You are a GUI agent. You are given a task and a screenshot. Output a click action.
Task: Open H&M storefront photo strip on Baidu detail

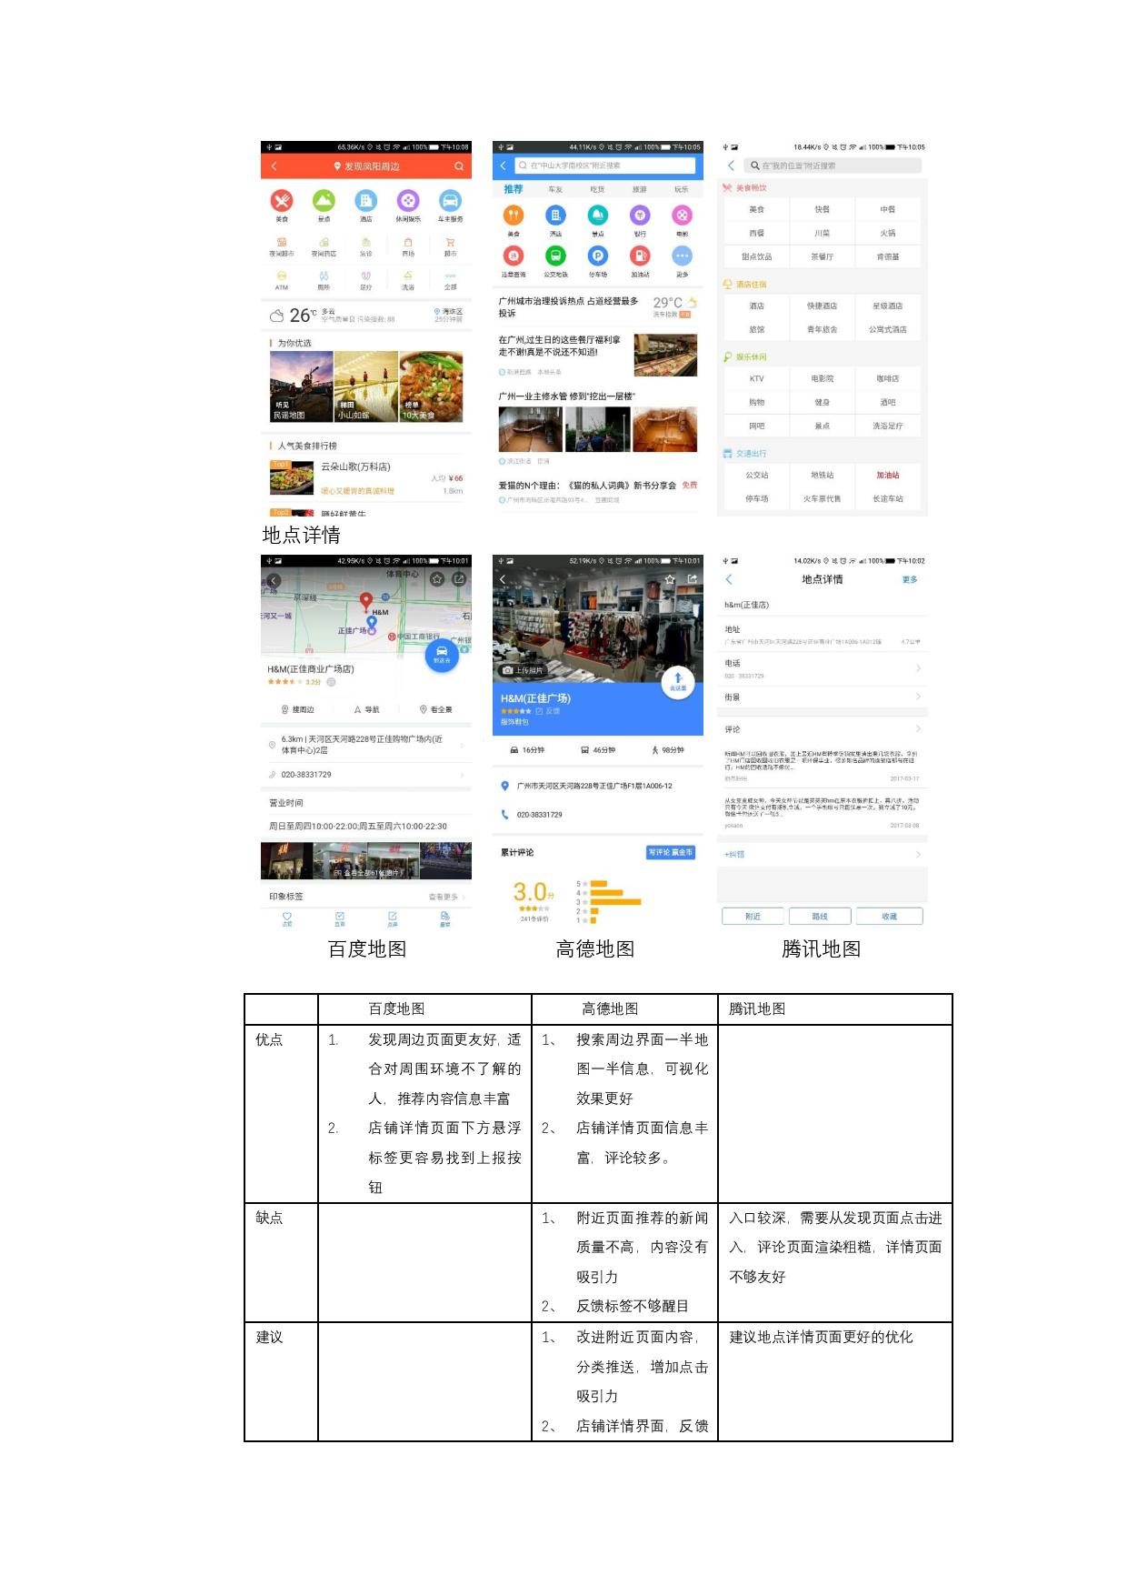coord(366,861)
